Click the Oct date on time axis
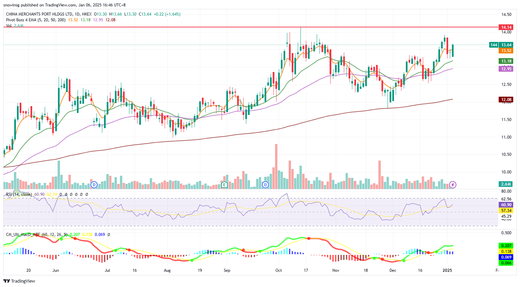This screenshot has width=520, height=287. tap(279, 270)
